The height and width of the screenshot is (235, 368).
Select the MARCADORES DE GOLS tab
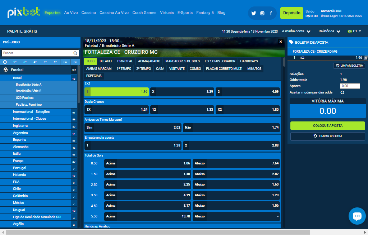(183, 61)
